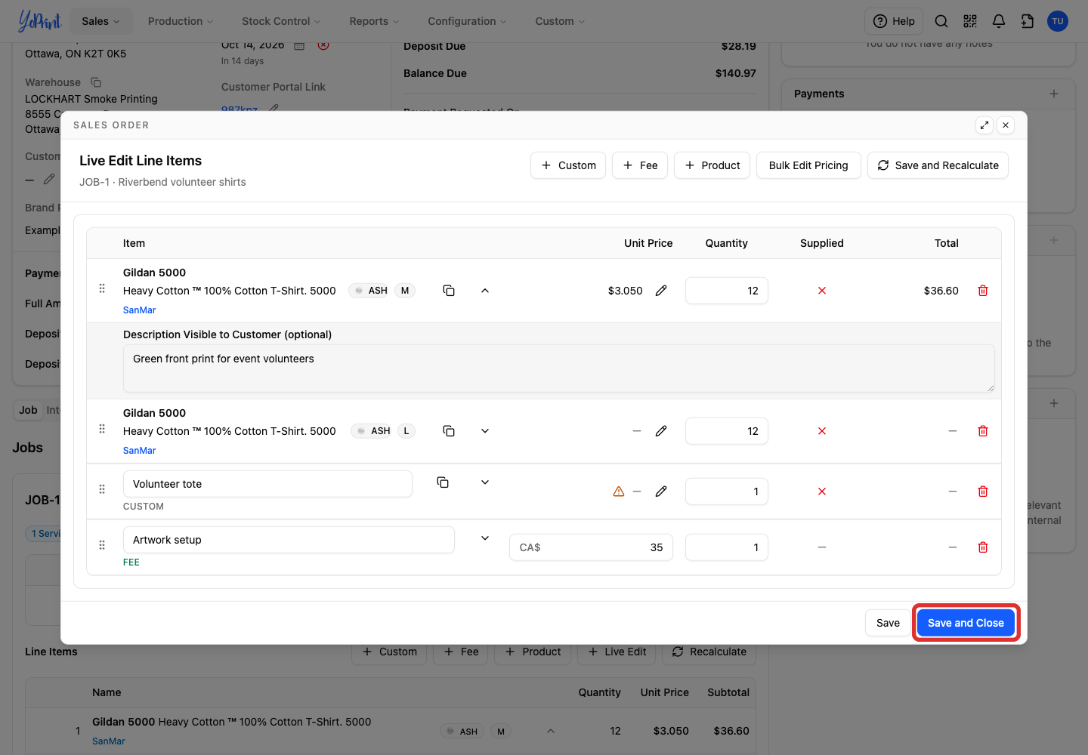The image size is (1088, 755).
Task: Click drag handle of Artwork setup row
Action: (102, 545)
